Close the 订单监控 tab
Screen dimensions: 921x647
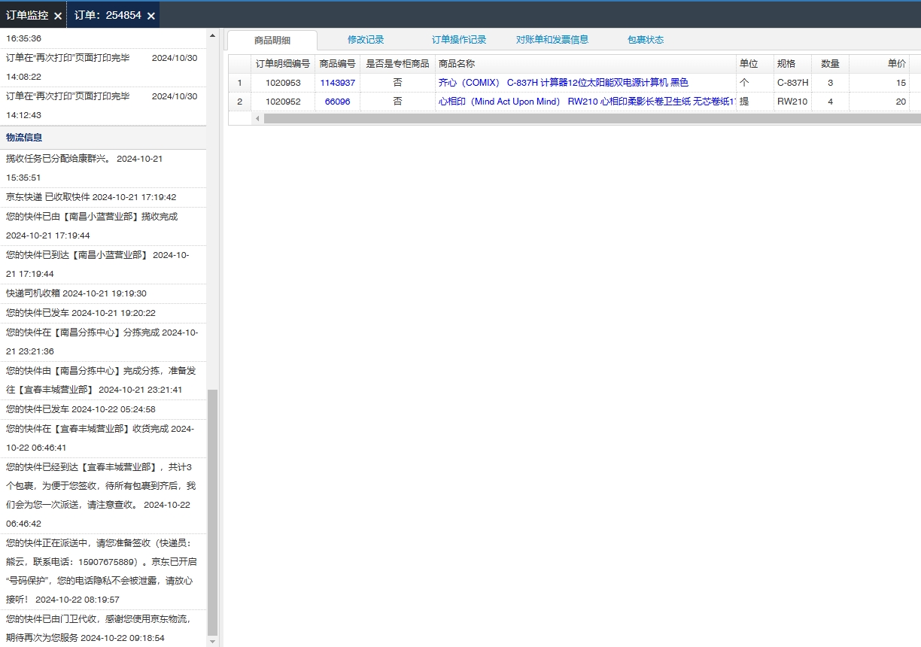(x=58, y=16)
